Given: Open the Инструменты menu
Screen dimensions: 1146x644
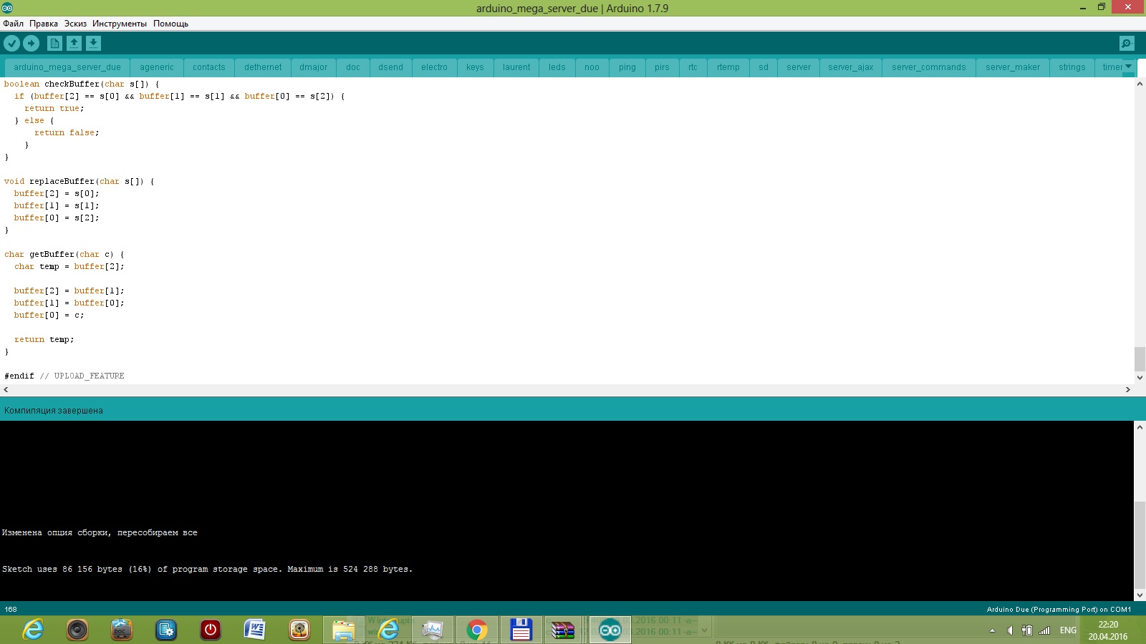Looking at the screenshot, I should 120,24.
